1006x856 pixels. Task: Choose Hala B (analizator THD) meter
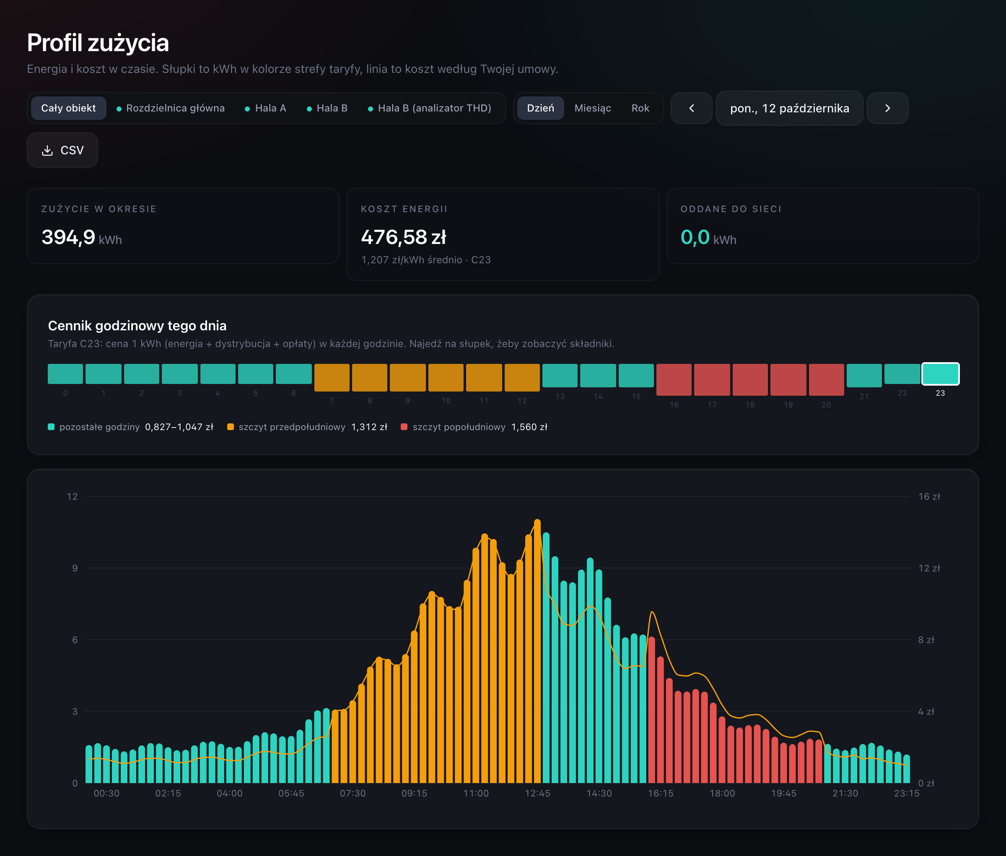[x=430, y=108]
